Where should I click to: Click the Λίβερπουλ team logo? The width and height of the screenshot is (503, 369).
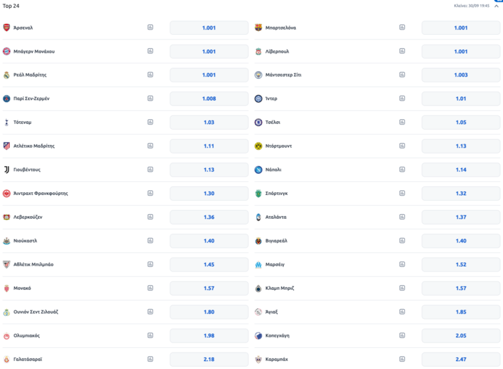pyautogui.click(x=259, y=51)
